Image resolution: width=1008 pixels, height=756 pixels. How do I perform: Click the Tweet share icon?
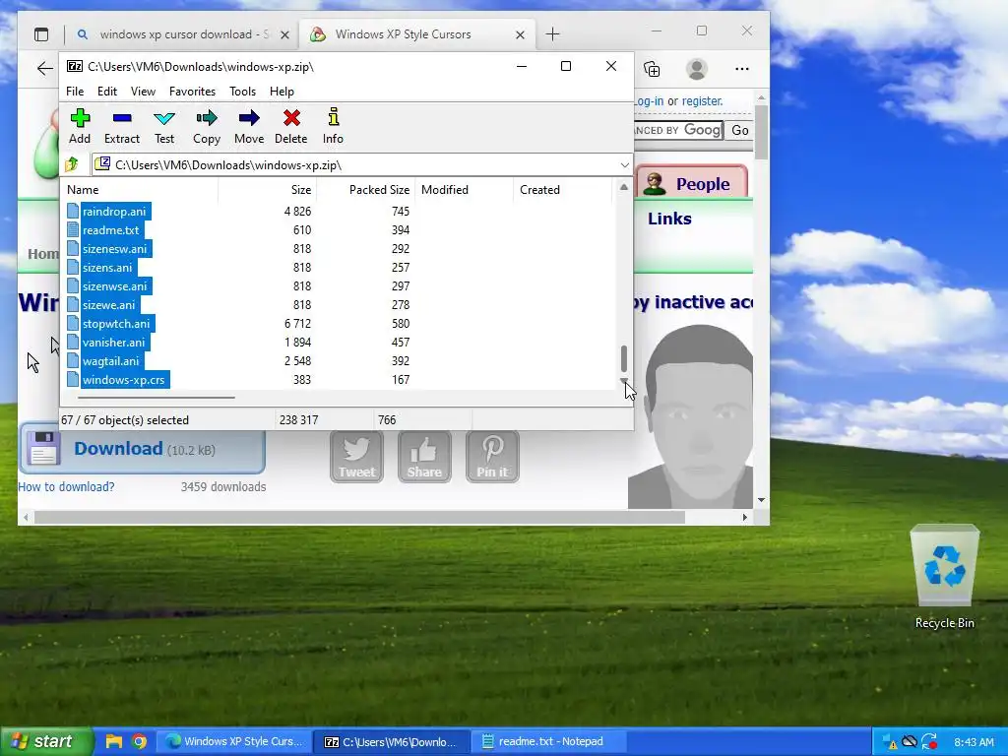[x=356, y=457]
